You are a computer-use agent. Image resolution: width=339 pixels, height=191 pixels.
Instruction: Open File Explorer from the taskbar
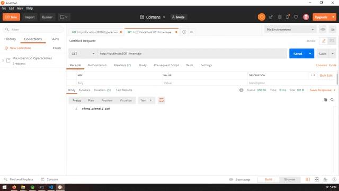click(23, 187)
